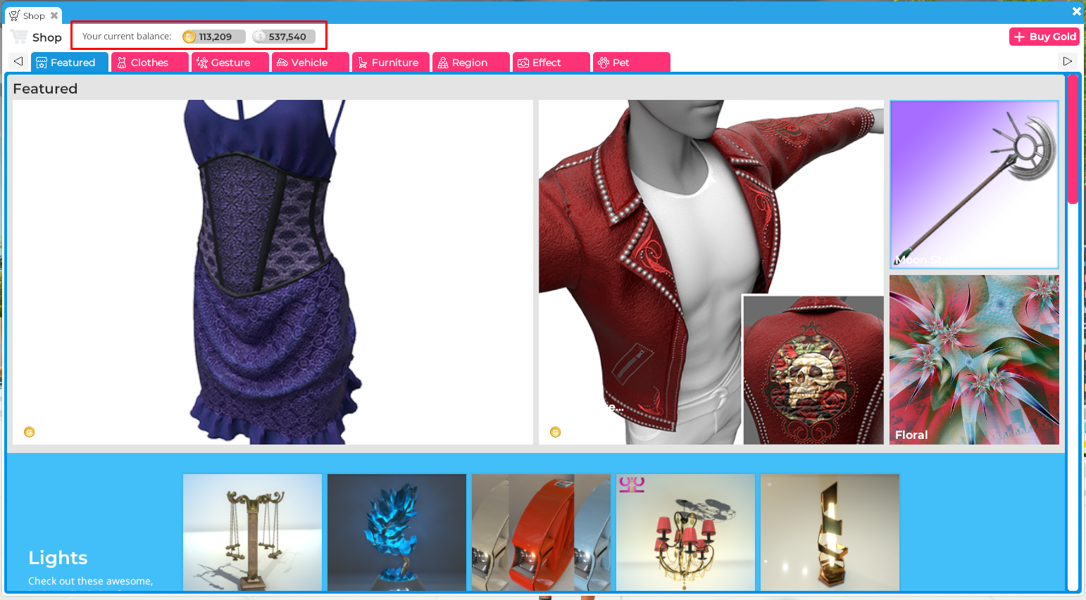This screenshot has height=600, width=1086.
Task: Click gold coin icon under red jacket
Action: click(x=556, y=432)
